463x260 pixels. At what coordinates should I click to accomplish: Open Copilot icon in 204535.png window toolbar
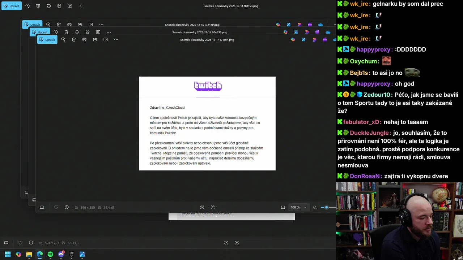coord(285,32)
